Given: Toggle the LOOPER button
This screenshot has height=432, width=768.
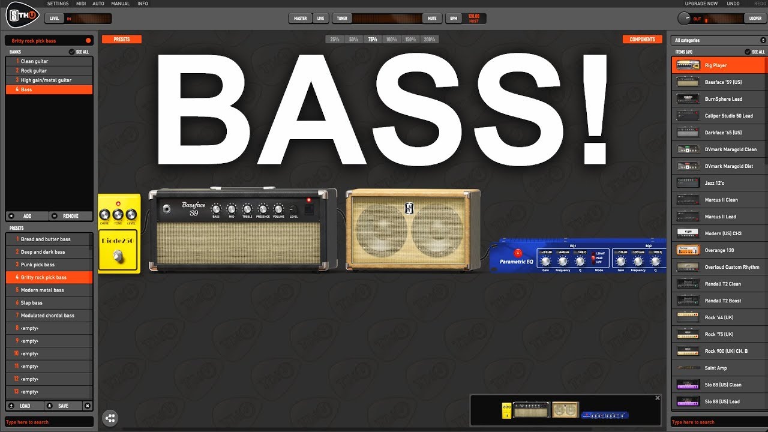Looking at the screenshot, I should pyautogui.click(x=755, y=19).
